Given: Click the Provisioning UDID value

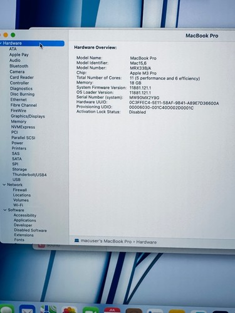Looking at the screenshot, I should (x=161, y=108).
